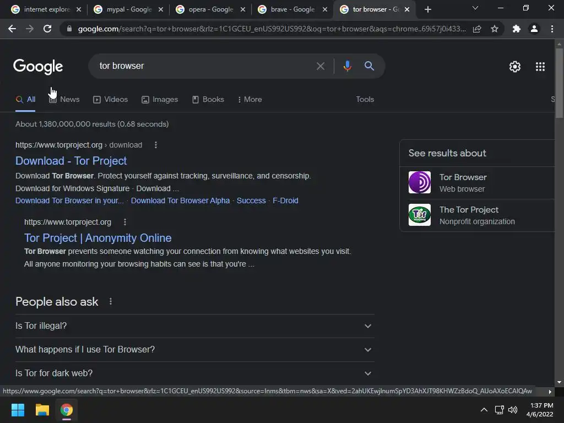564x423 pixels.
Task: Switch to Books results
Action: click(x=208, y=100)
